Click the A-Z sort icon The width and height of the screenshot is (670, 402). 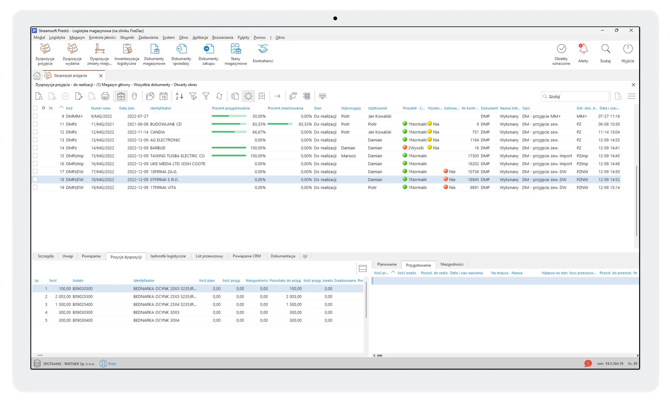tap(179, 96)
